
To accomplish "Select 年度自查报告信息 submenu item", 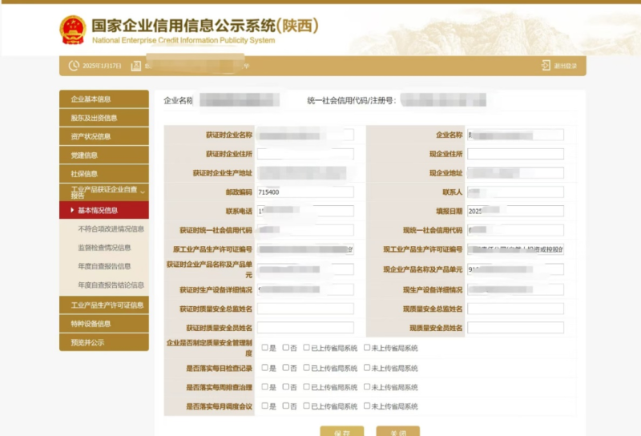I will 104,266.
